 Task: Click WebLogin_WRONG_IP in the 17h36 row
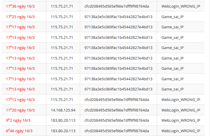181,6
